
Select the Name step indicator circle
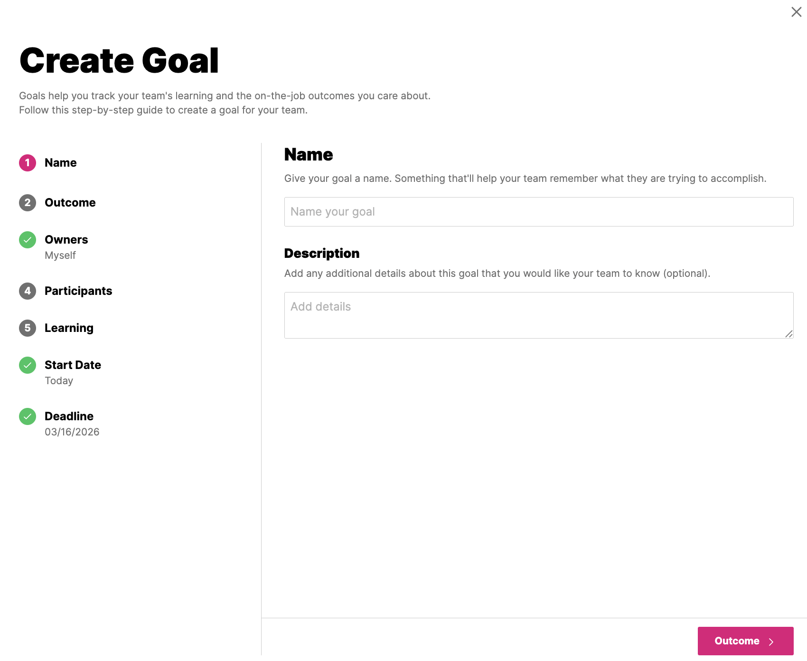point(28,162)
